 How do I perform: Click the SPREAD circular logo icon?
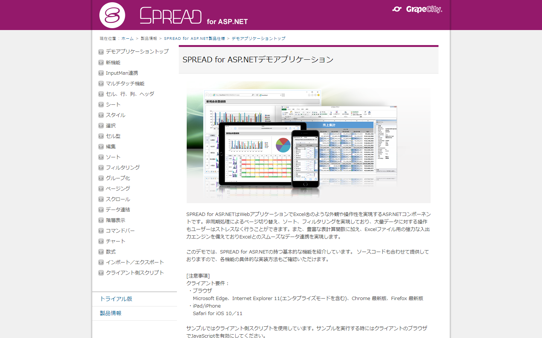[x=112, y=15]
